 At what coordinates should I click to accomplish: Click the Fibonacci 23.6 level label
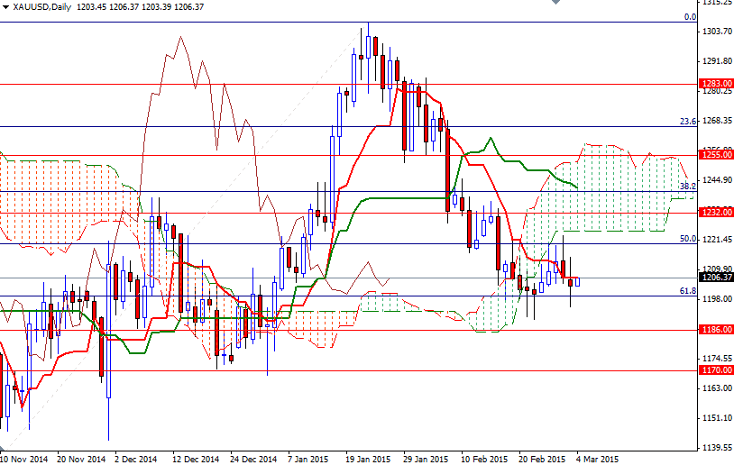pyautogui.click(x=687, y=121)
